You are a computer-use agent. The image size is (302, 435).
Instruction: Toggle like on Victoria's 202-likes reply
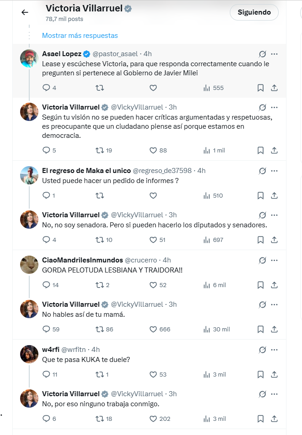154,419
